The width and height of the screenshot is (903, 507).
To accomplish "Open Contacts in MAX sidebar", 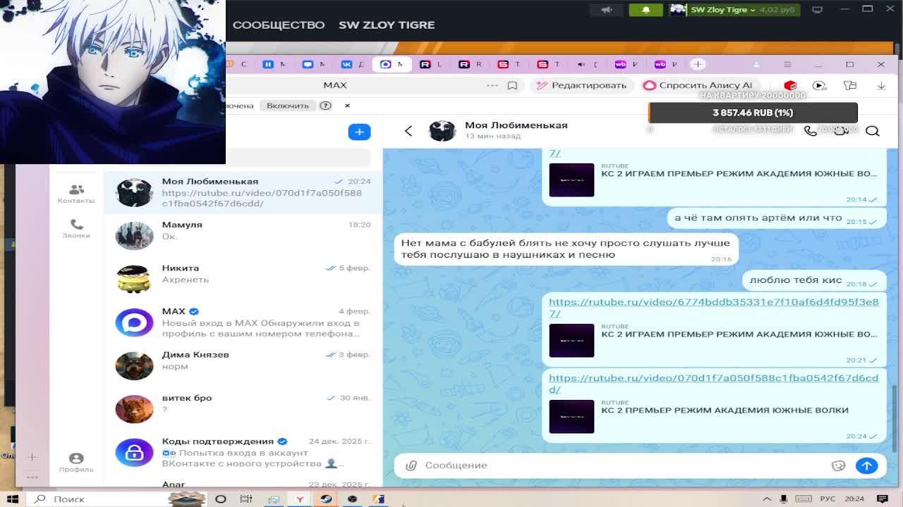I will (x=76, y=194).
